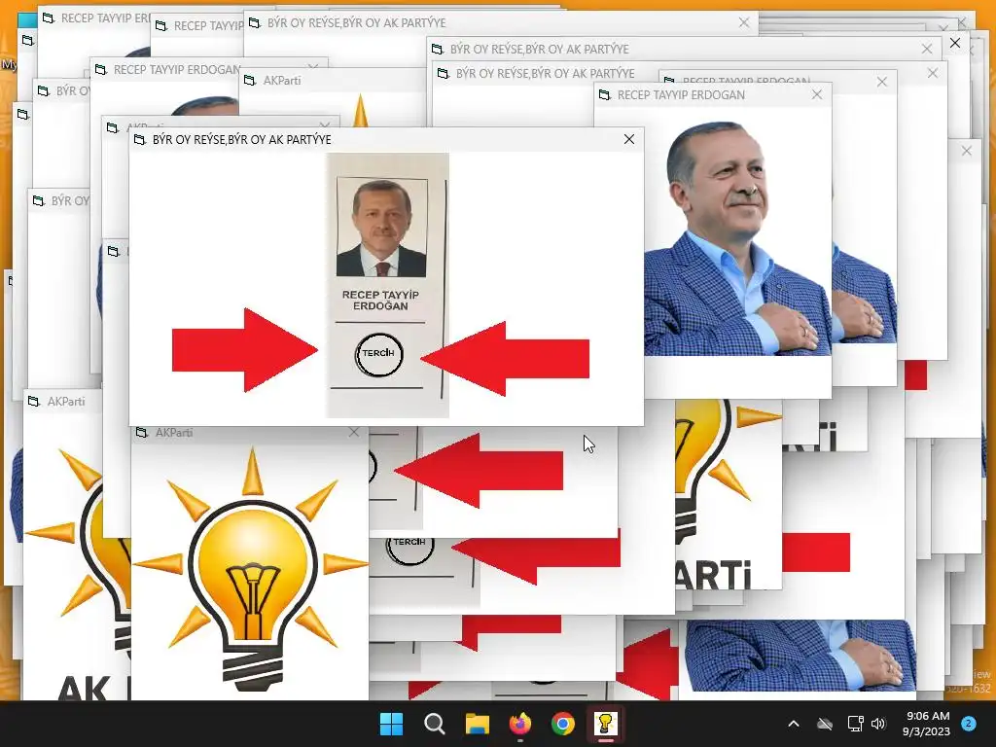Open the notification badge showing 2
The width and height of the screenshot is (996, 747).
coord(969,724)
